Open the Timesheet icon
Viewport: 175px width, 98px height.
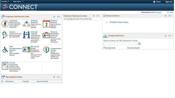tap(5, 24)
